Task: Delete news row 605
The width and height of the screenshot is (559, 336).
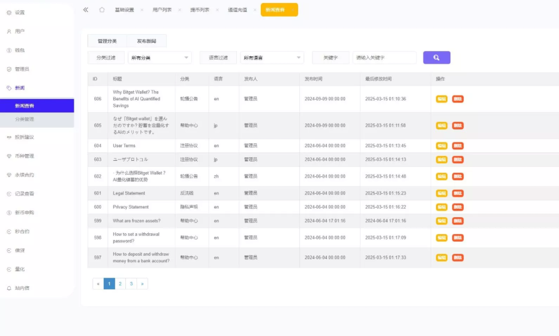Action: (x=458, y=125)
